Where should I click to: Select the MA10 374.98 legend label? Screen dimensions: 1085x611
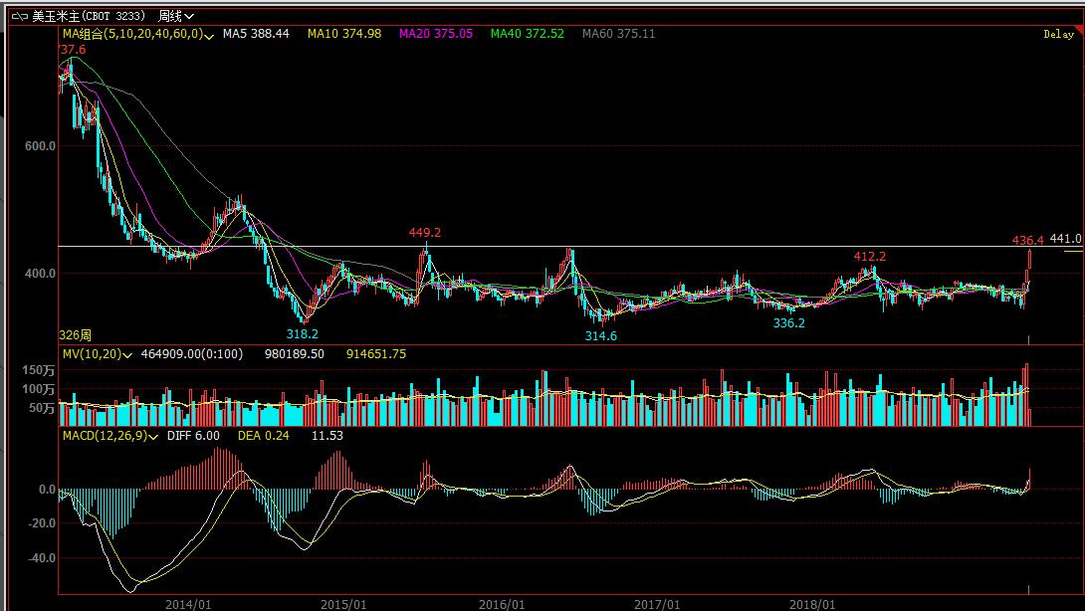click(344, 34)
